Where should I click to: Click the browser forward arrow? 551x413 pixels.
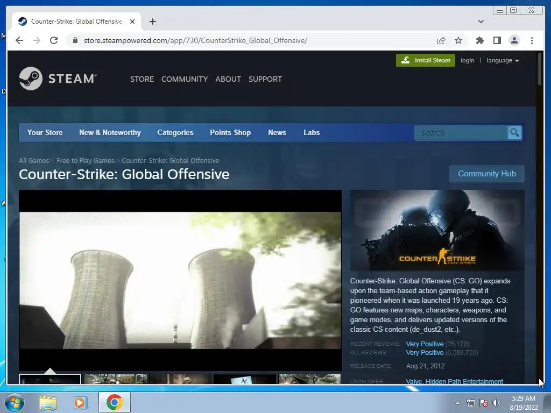coord(37,40)
